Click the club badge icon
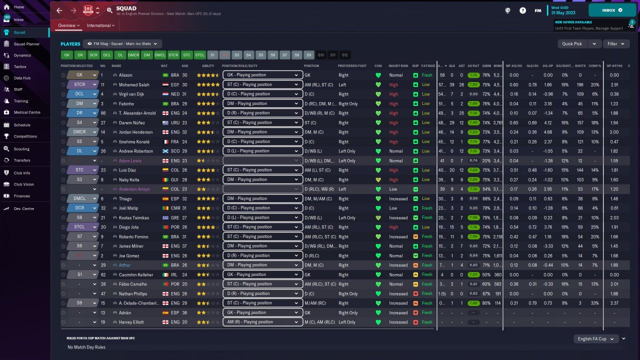Image resolution: width=640 pixels, height=360 pixels. (x=88, y=10)
